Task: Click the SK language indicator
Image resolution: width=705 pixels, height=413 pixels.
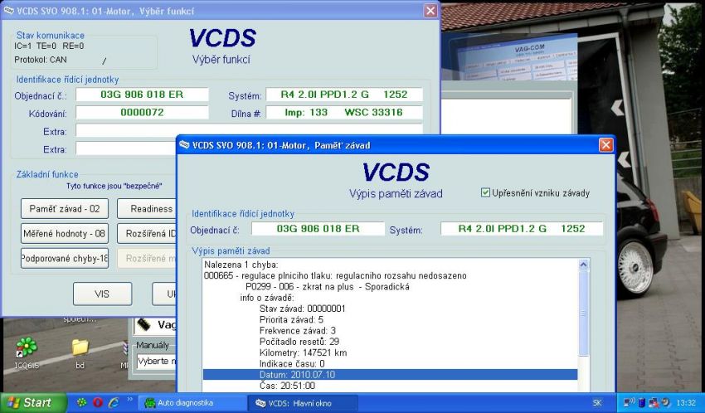Action: pyautogui.click(x=597, y=403)
